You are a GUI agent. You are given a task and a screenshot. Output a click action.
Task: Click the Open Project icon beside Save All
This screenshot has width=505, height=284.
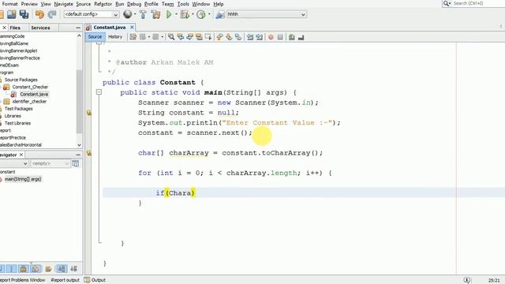click(x=12, y=14)
